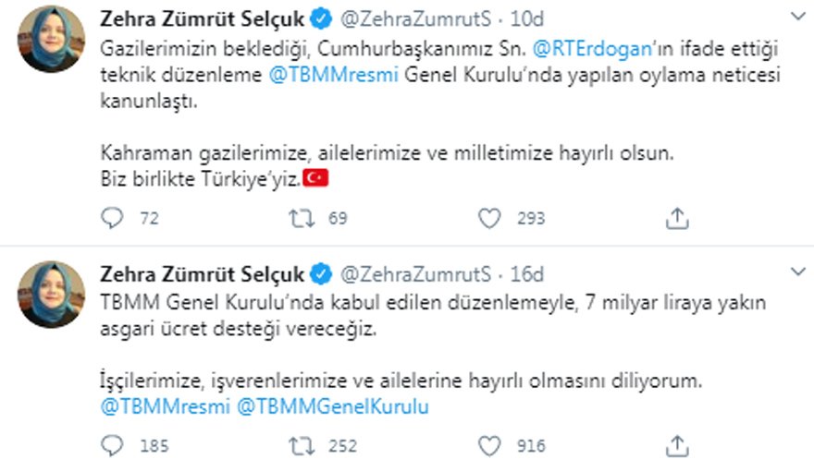Like the first tweet with 293 likes
Image resolution: width=814 pixels, height=471 pixels.
pos(489,218)
